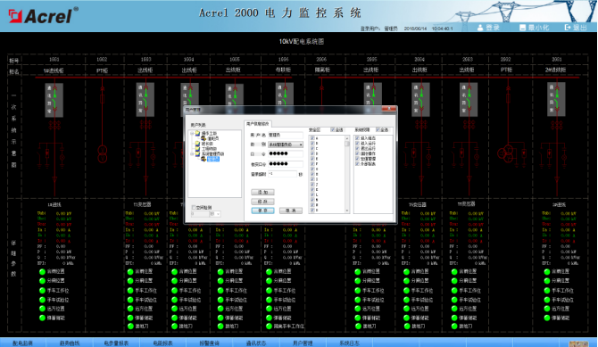Toggle 安全区 全选 checkbox
Viewport: 598px width, 347px height.
coord(333,129)
